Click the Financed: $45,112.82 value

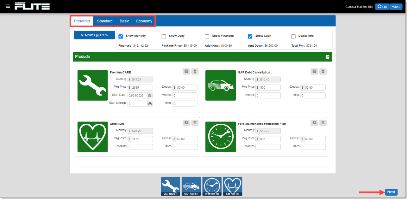(x=133, y=46)
